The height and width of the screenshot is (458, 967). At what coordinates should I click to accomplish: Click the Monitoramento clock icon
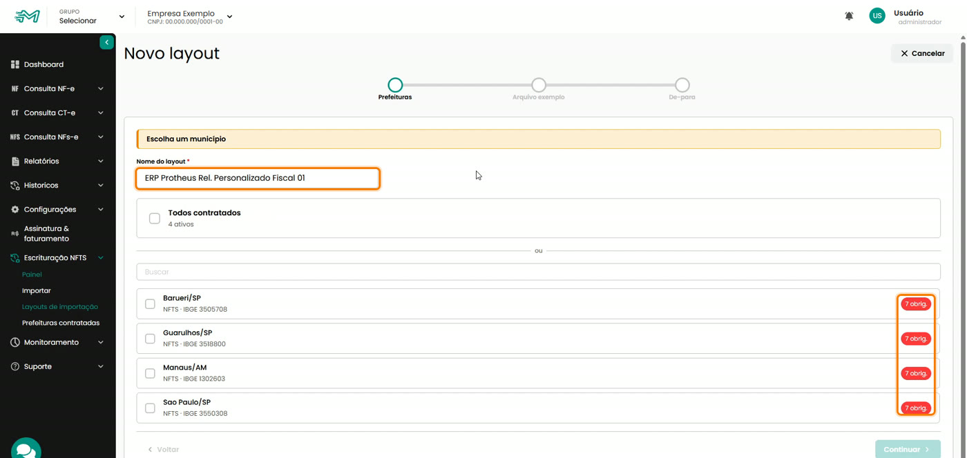[15, 342]
